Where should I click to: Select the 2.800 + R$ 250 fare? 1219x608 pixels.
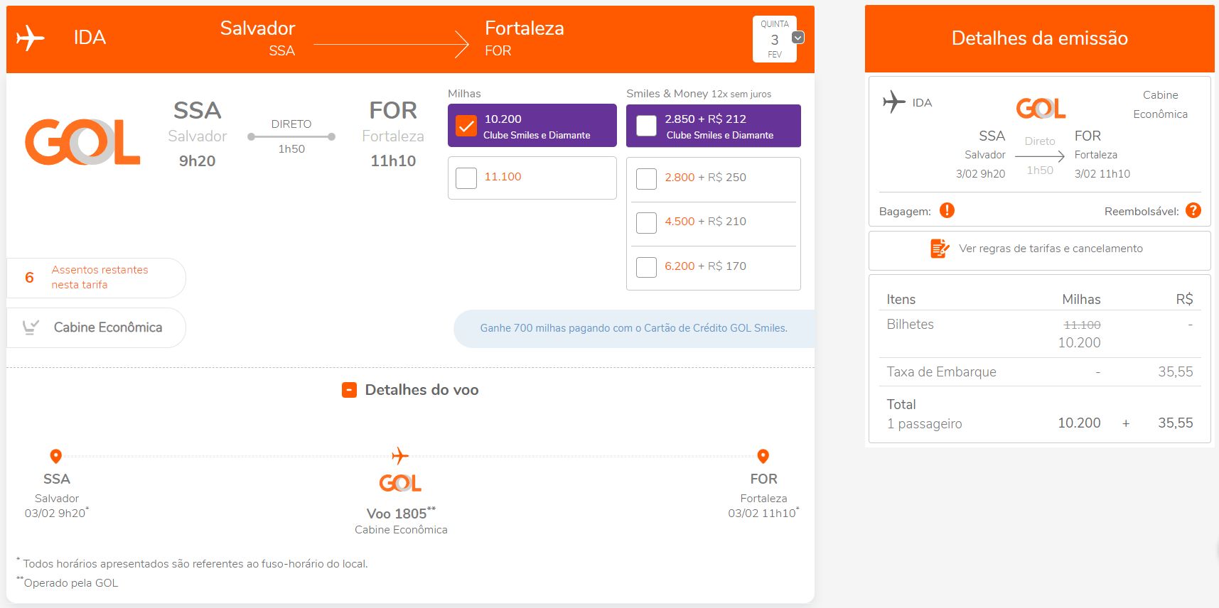(646, 178)
